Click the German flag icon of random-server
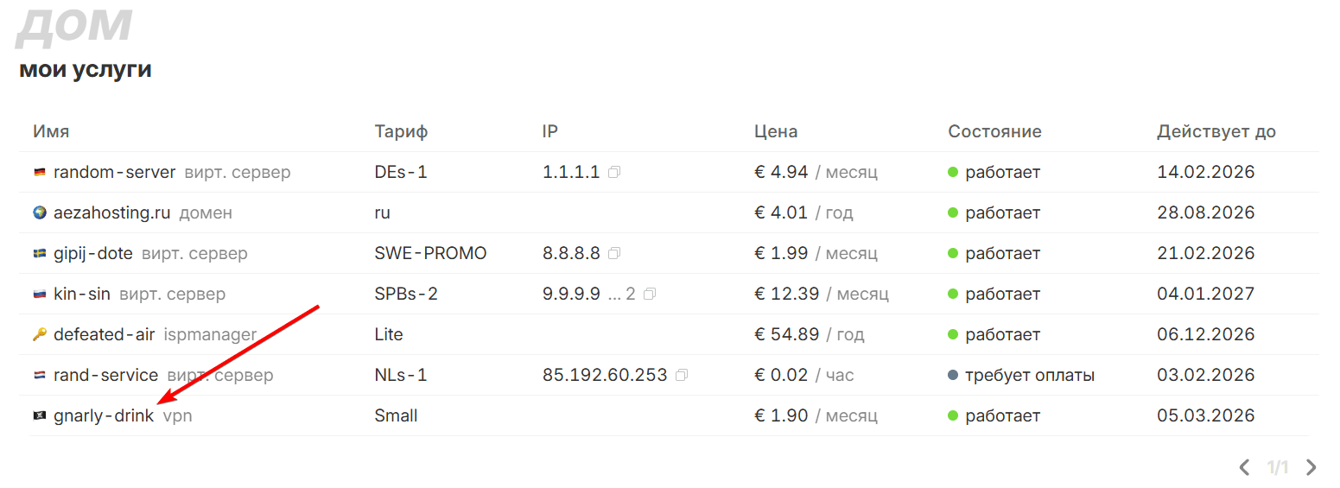The height and width of the screenshot is (488, 1340). (x=39, y=173)
